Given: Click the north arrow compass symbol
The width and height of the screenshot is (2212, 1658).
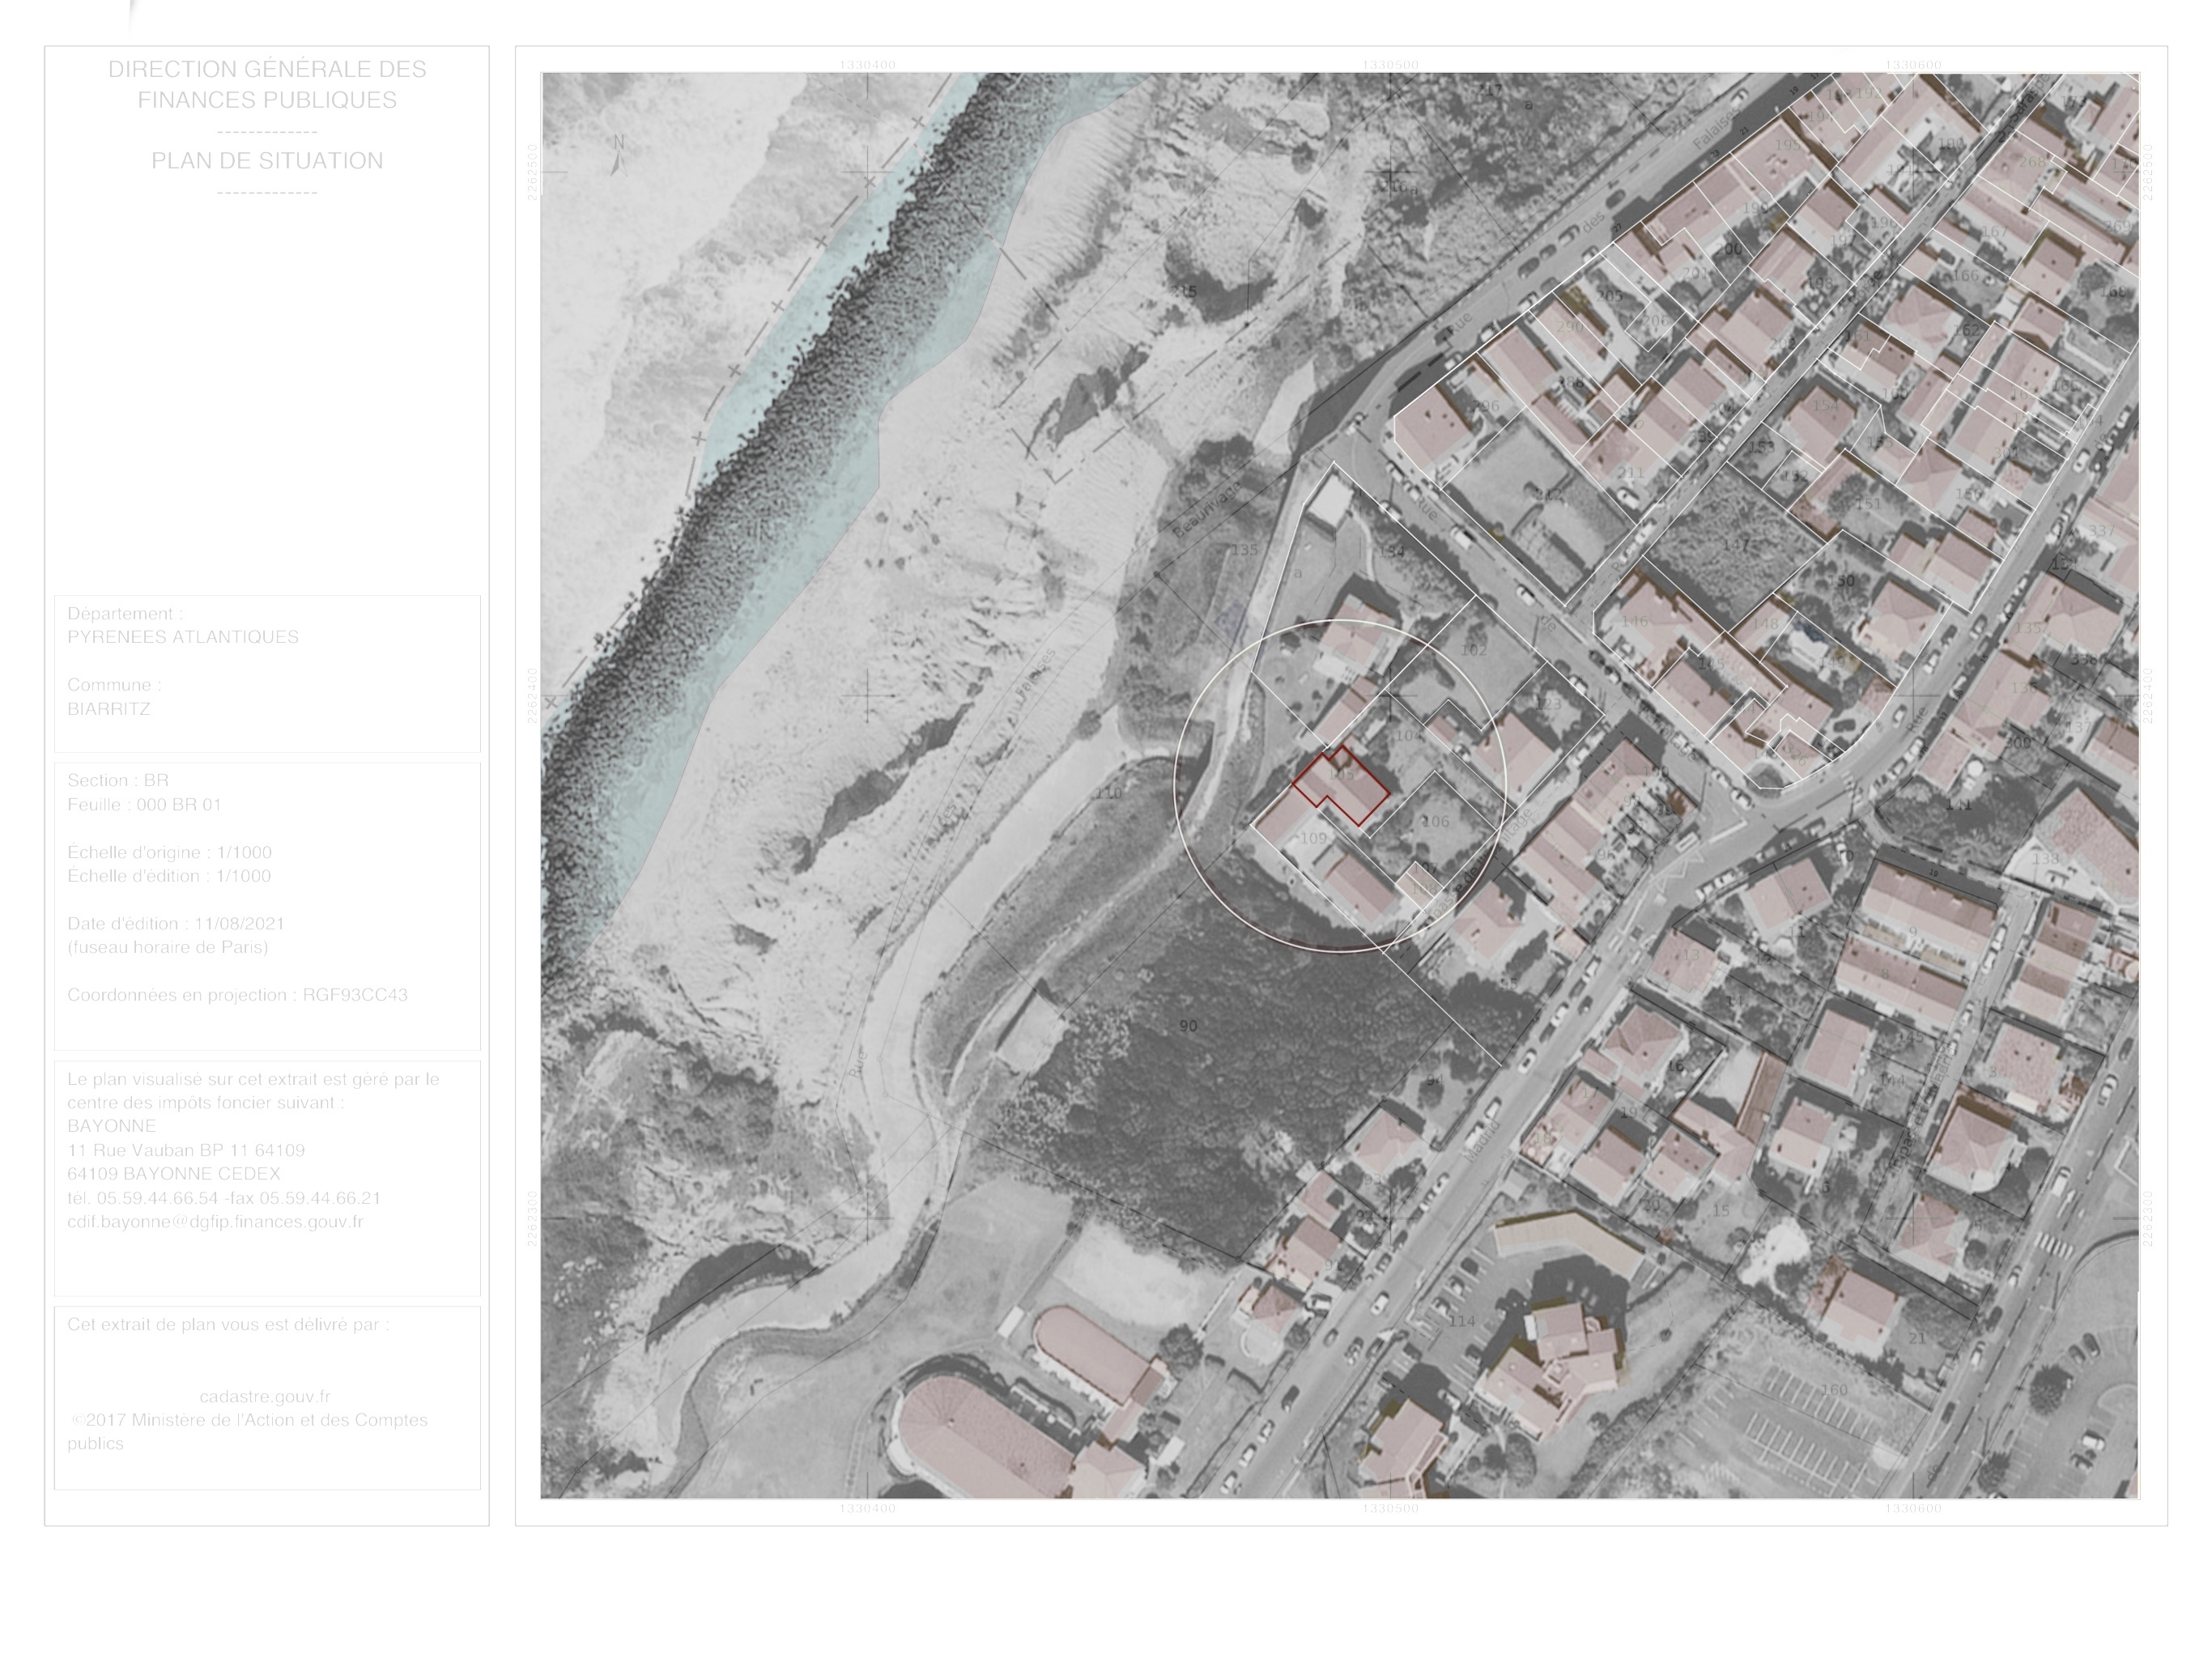Looking at the screenshot, I should click(x=619, y=156).
